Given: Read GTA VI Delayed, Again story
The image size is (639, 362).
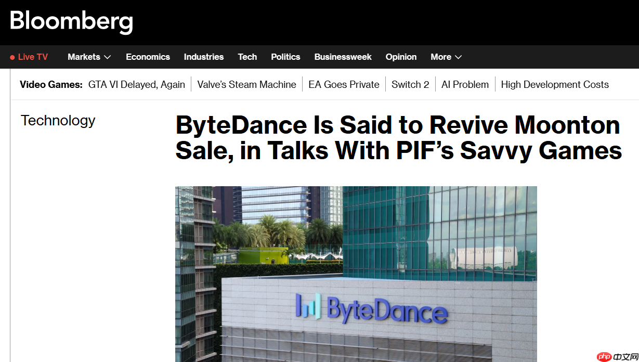Looking at the screenshot, I should point(137,85).
